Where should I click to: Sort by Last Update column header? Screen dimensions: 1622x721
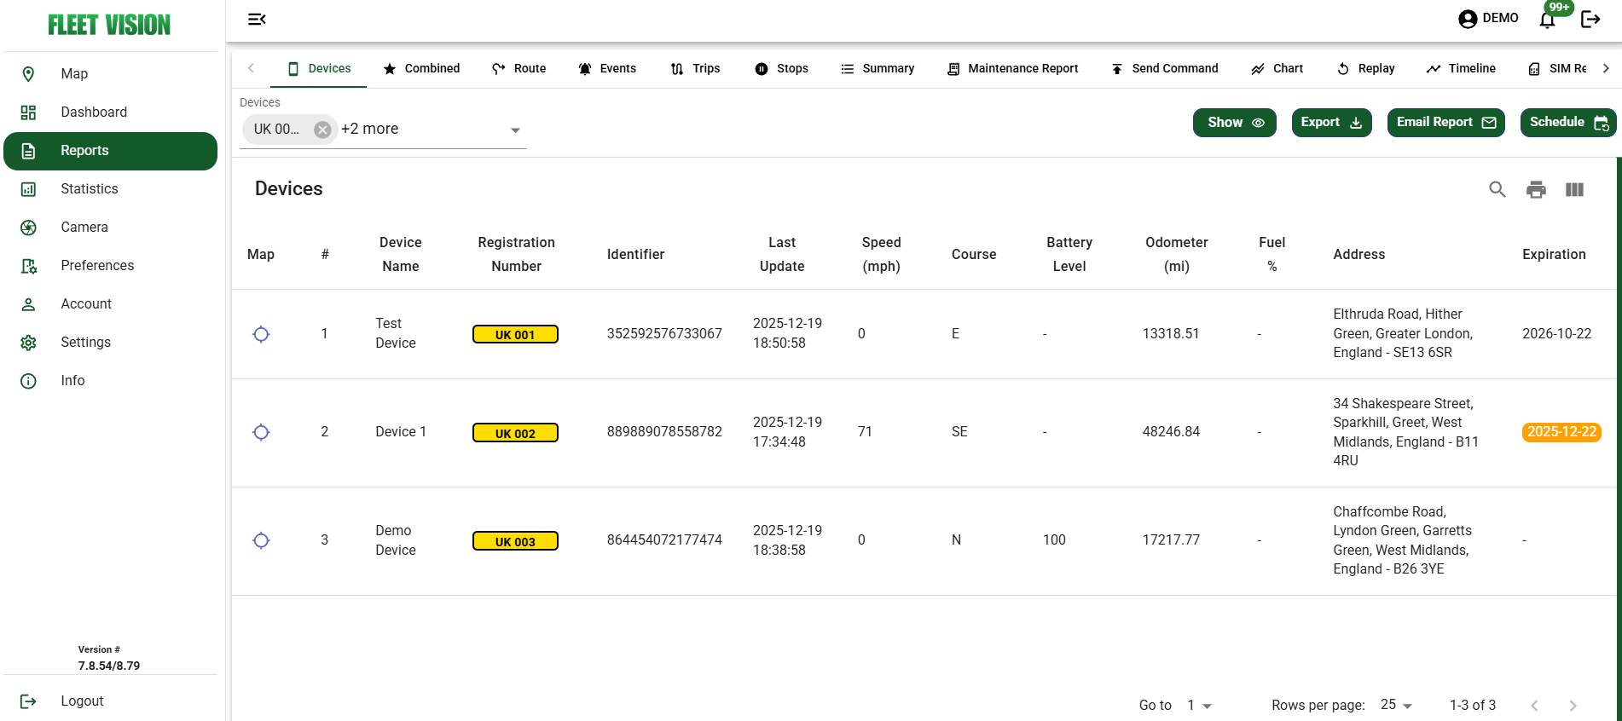click(782, 254)
